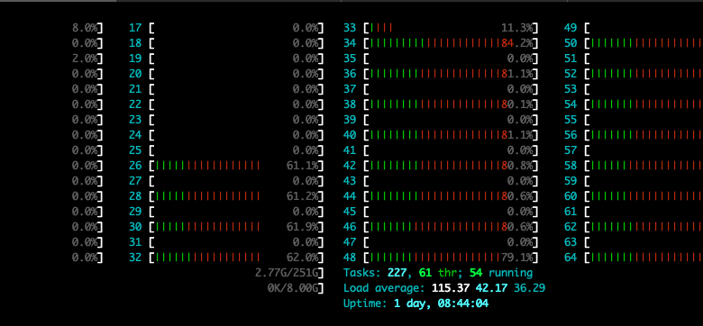Click the CPU number 59 label
Image resolution: width=703 pixels, height=326 pixels.
(571, 181)
